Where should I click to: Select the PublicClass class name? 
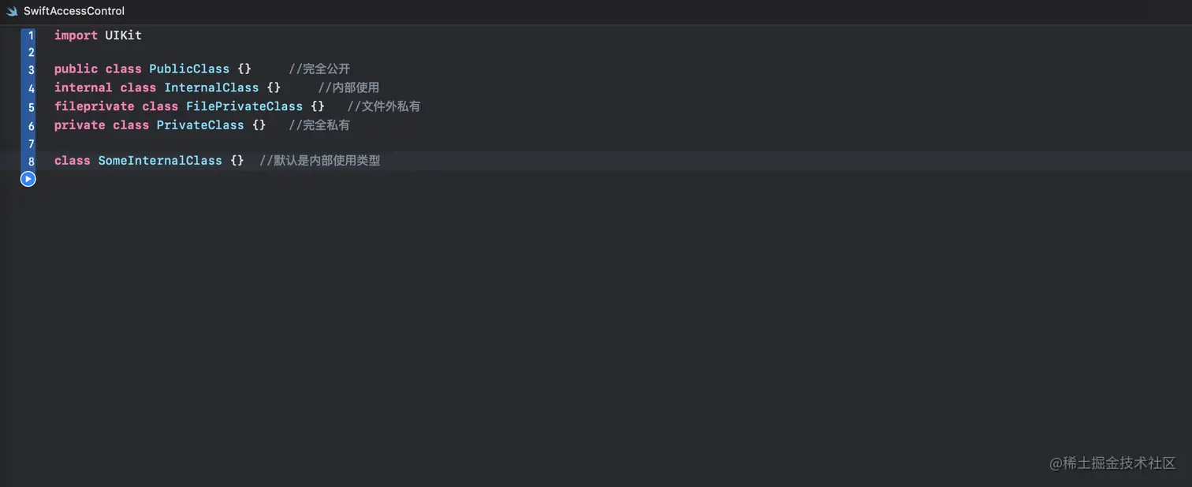(189, 69)
